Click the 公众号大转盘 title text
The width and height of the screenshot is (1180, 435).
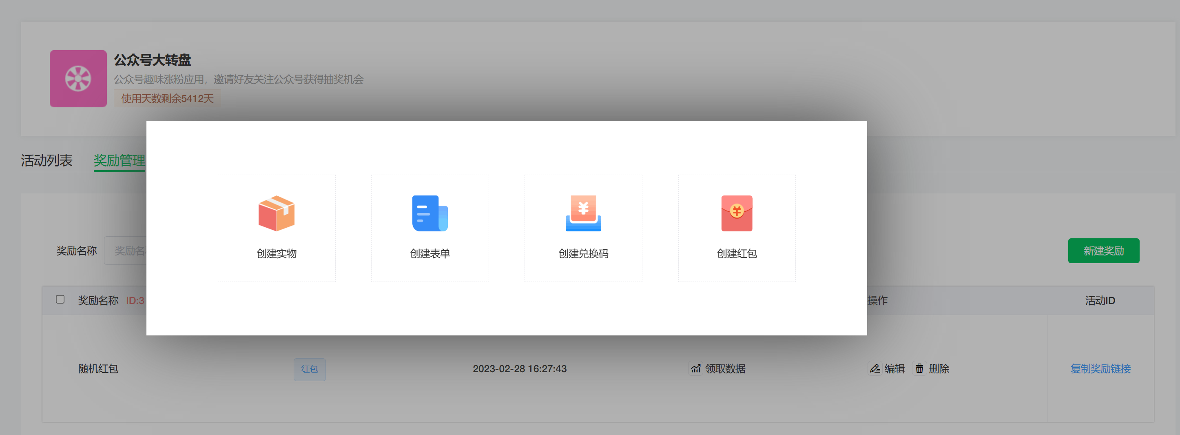pyautogui.click(x=152, y=60)
